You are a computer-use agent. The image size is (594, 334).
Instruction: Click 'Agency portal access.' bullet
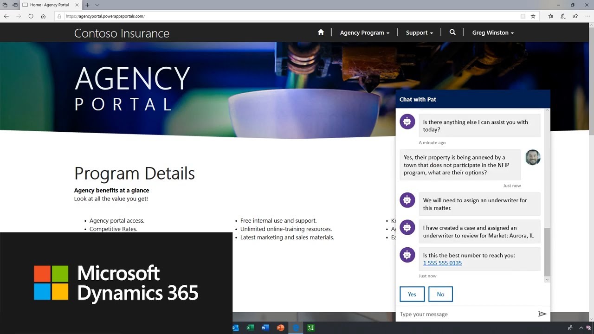pyautogui.click(x=117, y=221)
